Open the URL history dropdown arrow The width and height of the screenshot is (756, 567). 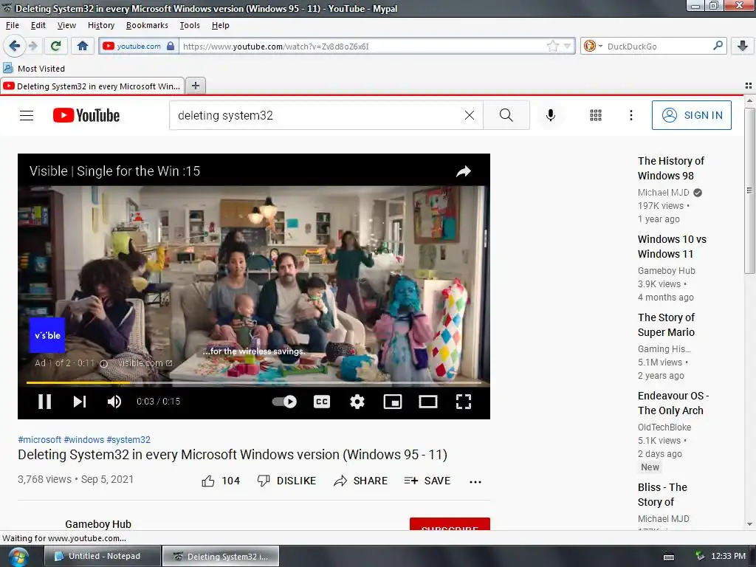pos(568,47)
